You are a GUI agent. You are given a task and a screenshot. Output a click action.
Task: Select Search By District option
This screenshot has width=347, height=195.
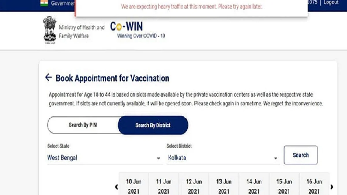click(x=153, y=125)
